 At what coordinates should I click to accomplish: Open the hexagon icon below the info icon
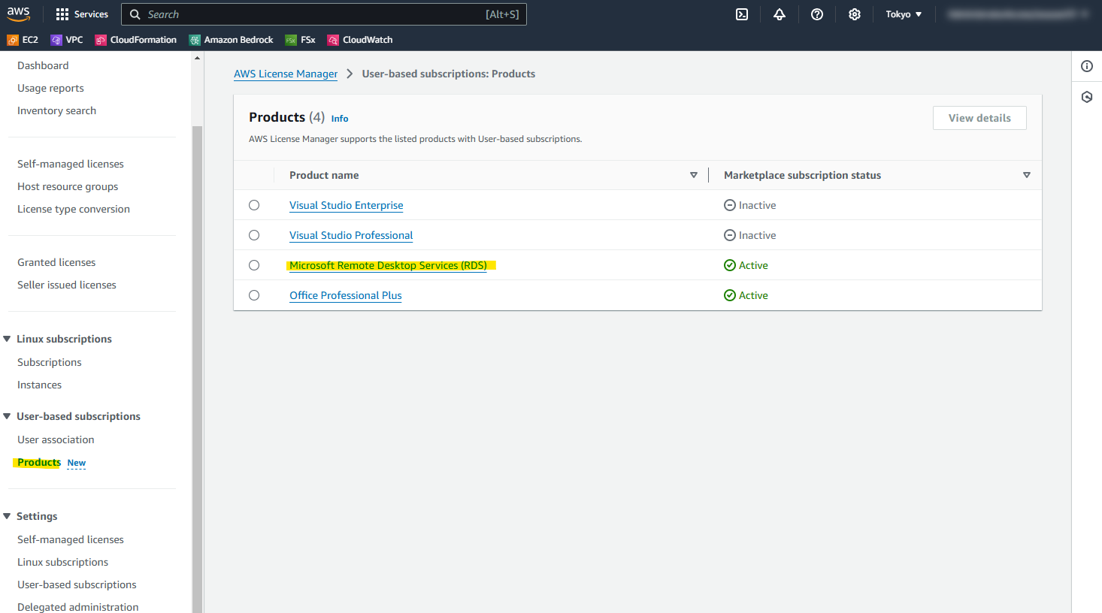tap(1087, 97)
